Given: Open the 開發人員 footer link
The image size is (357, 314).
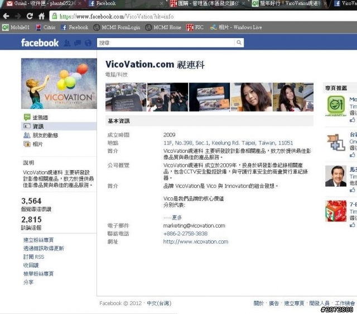Looking at the screenshot, I should [320, 303].
